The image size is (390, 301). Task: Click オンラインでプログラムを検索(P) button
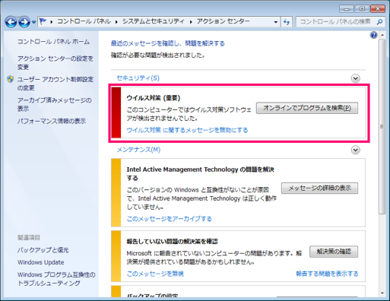(307, 108)
